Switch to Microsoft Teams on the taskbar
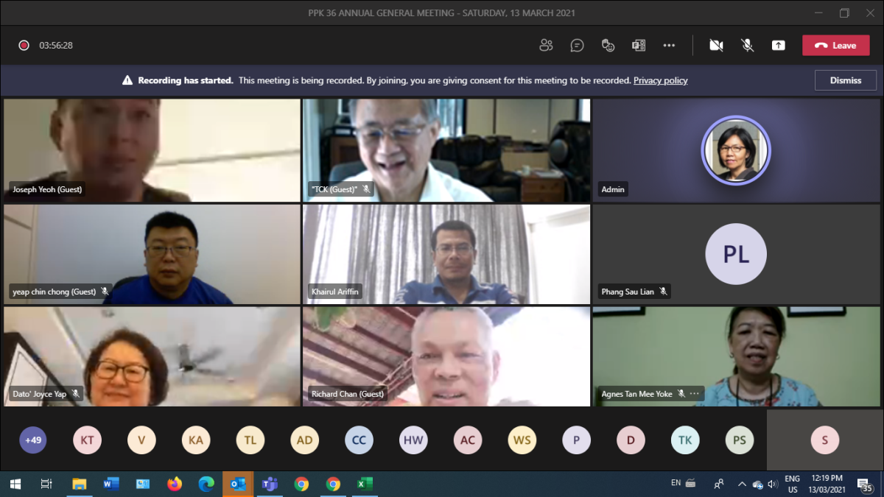 pyautogui.click(x=270, y=484)
